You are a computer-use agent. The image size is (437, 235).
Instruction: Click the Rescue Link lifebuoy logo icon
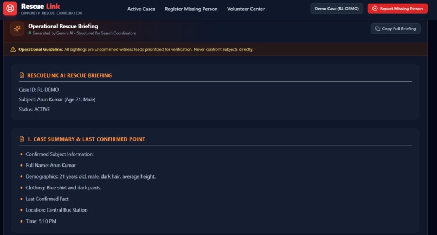10,8
